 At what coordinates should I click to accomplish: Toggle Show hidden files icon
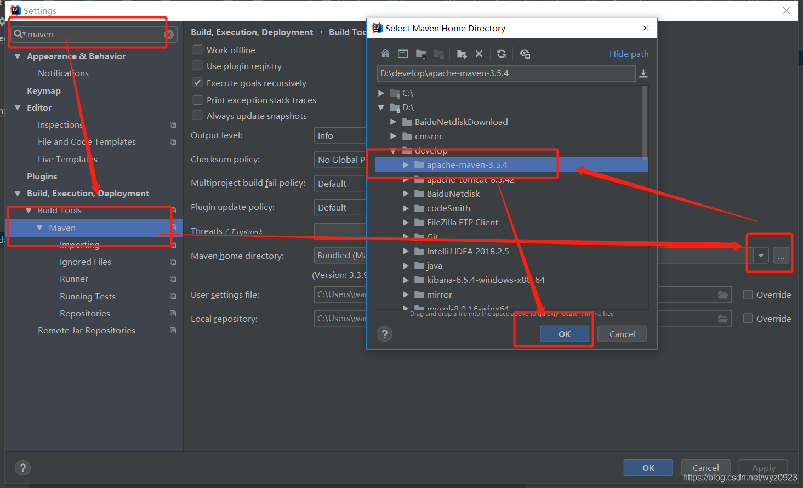pos(525,54)
